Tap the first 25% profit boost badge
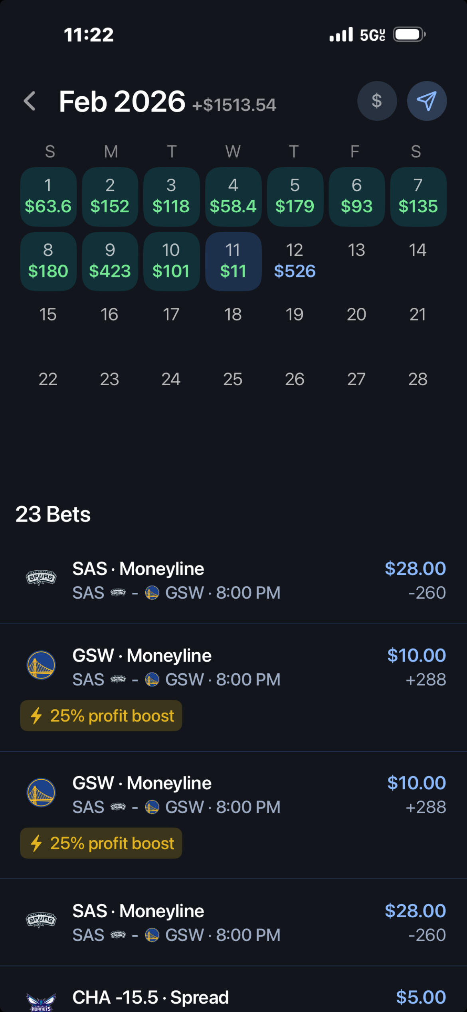This screenshot has height=1012, width=467. [x=101, y=716]
